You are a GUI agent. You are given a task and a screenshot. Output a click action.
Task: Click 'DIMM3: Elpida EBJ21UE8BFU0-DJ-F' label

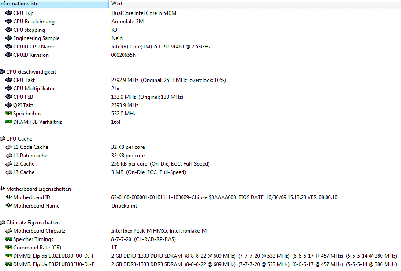coord(54,264)
